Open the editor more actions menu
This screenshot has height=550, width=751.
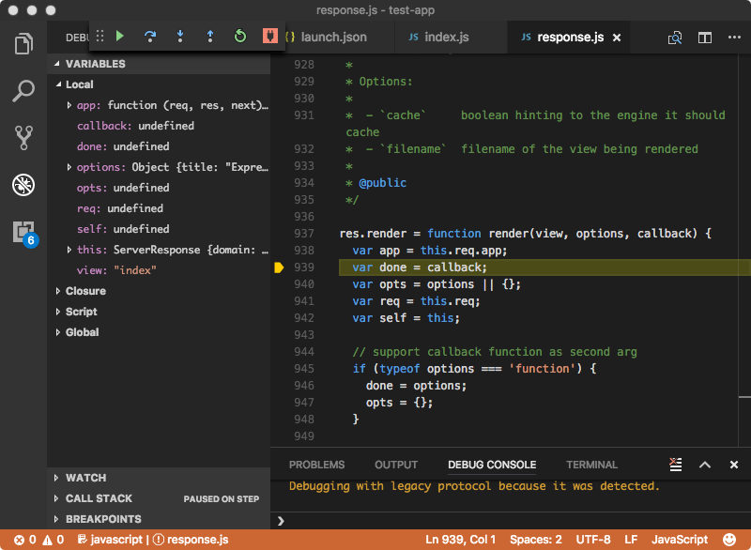pos(734,37)
